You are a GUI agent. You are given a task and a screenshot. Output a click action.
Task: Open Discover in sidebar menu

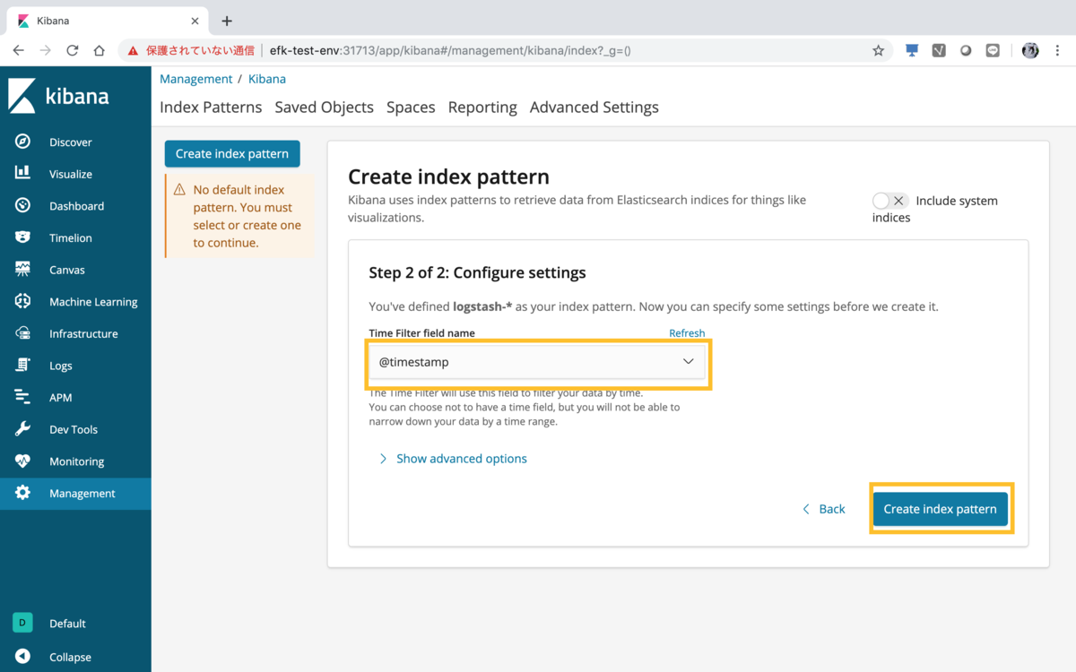[x=71, y=142]
